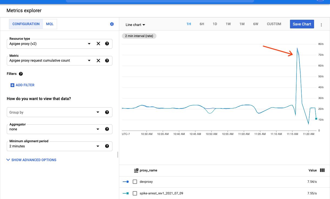
Task: Click the devproxy blue line color marker
Action: [x=126, y=182]
